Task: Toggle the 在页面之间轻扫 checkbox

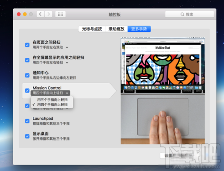Action: [x=27, y=45]
